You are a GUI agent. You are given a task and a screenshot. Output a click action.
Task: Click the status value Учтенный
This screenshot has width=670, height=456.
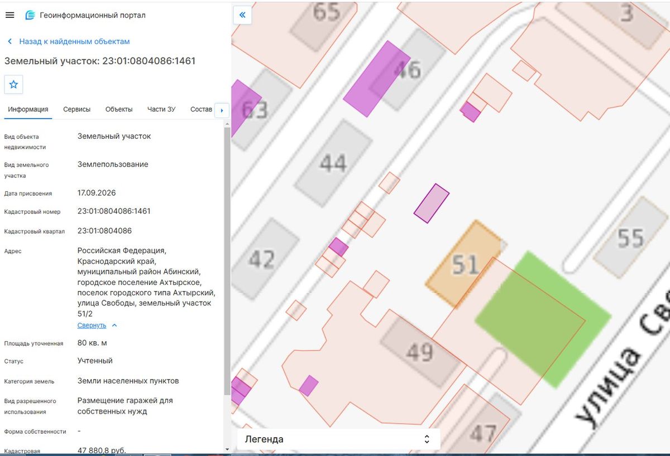click(x=95, y=361)
